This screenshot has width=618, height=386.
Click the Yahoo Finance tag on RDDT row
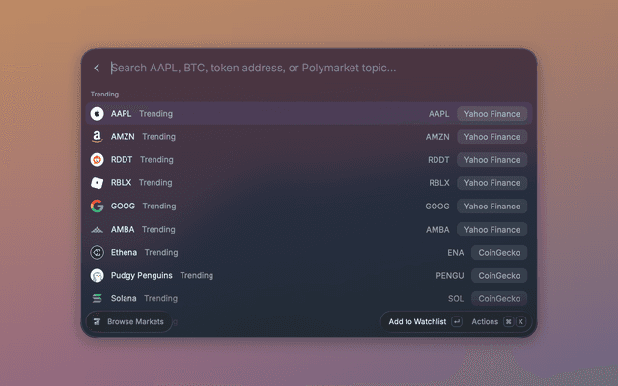point(492,160)
